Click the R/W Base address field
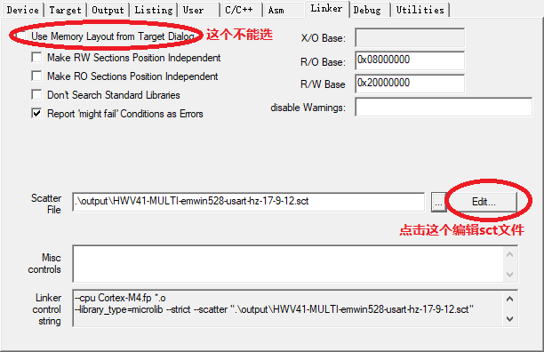Image resolution: width=544 pixels, height=352 pixels. tap(410, 84)
